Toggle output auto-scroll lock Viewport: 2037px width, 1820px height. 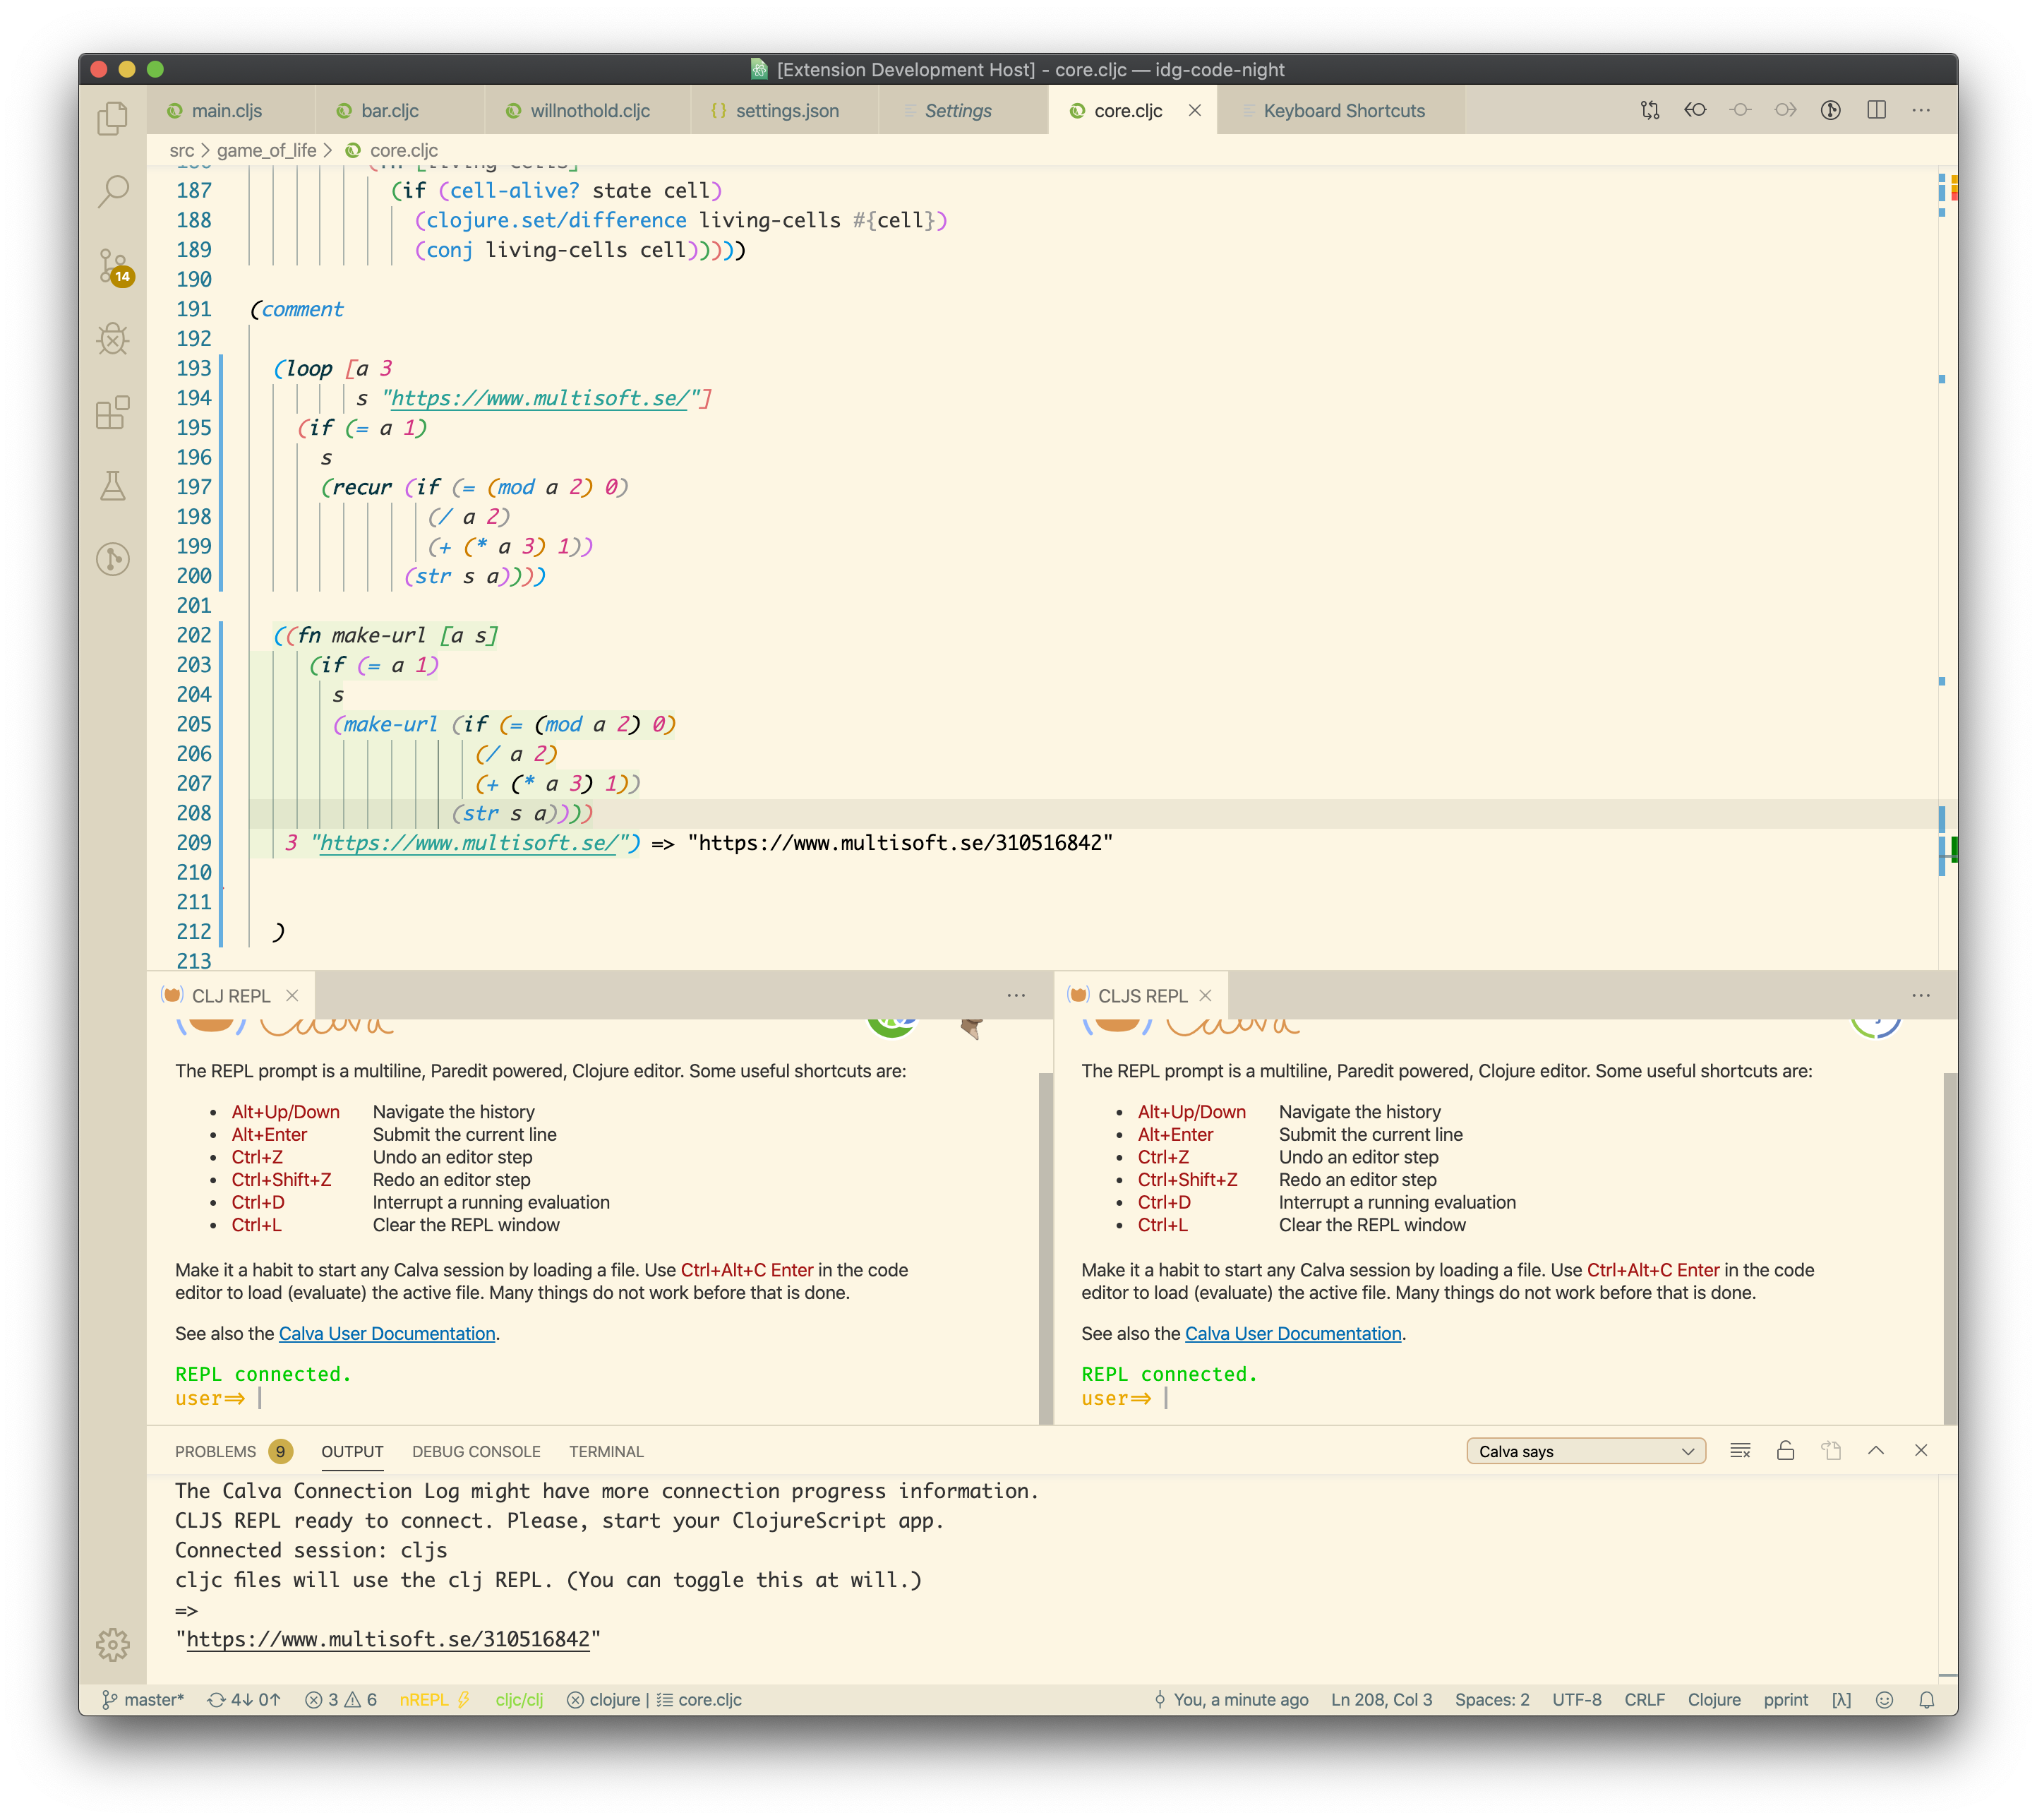pos(1786,1450)
